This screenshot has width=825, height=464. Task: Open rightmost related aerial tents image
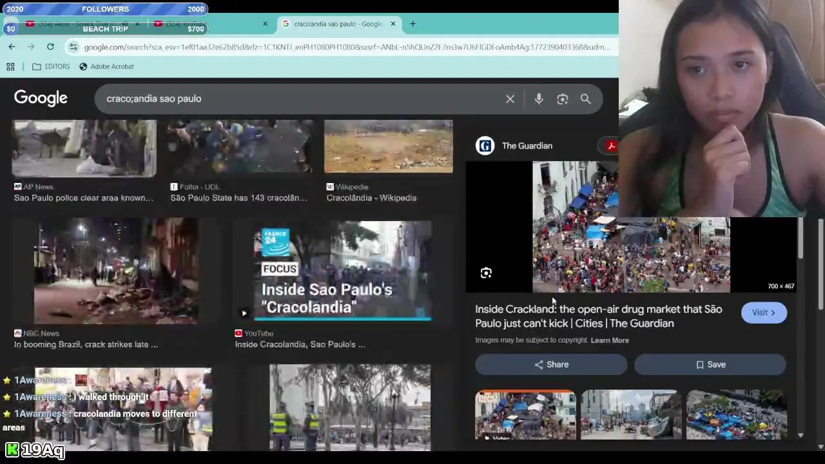point(737,415)
